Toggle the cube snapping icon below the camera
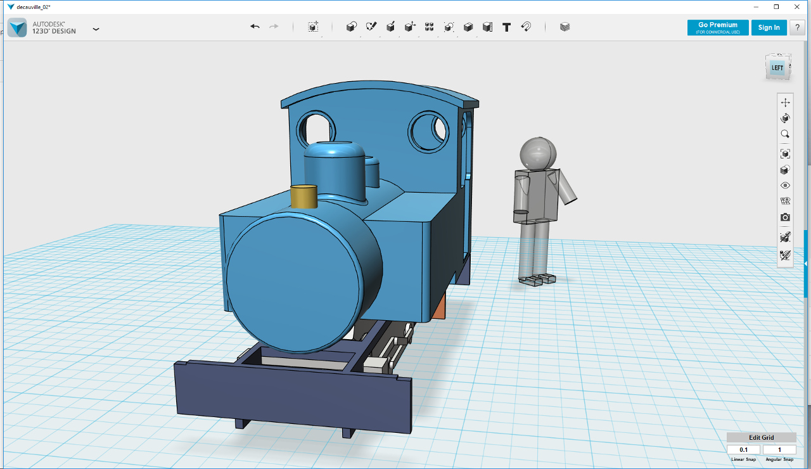The width and height of the screenshot is (811, 469). click(x=786, y=237)
